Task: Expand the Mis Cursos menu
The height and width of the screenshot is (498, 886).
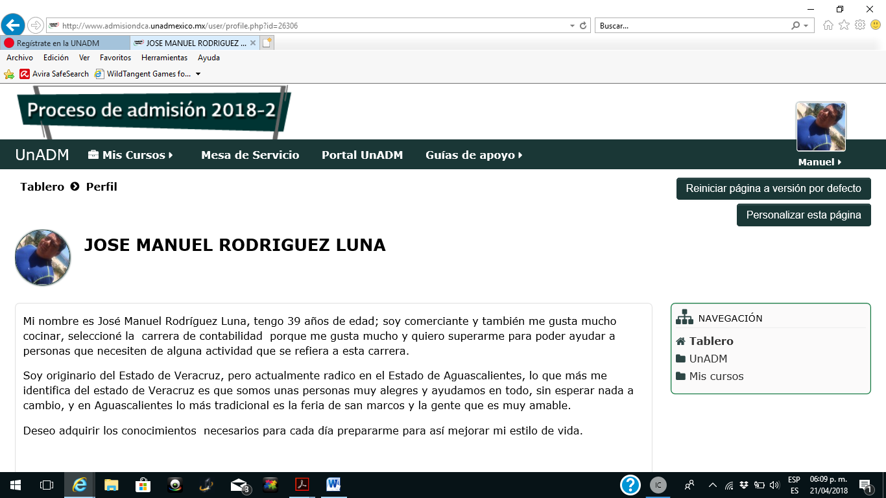Action: [132, 155]
